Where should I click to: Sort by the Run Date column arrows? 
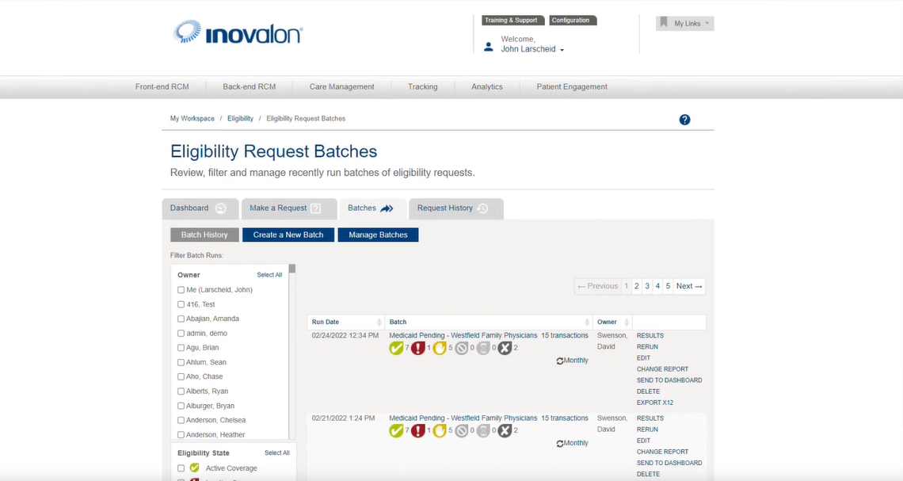pyautogui.click(x=379, y=322)
